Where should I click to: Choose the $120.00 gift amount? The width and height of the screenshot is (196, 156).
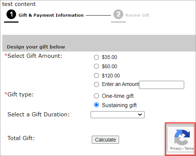click(97, 76)
